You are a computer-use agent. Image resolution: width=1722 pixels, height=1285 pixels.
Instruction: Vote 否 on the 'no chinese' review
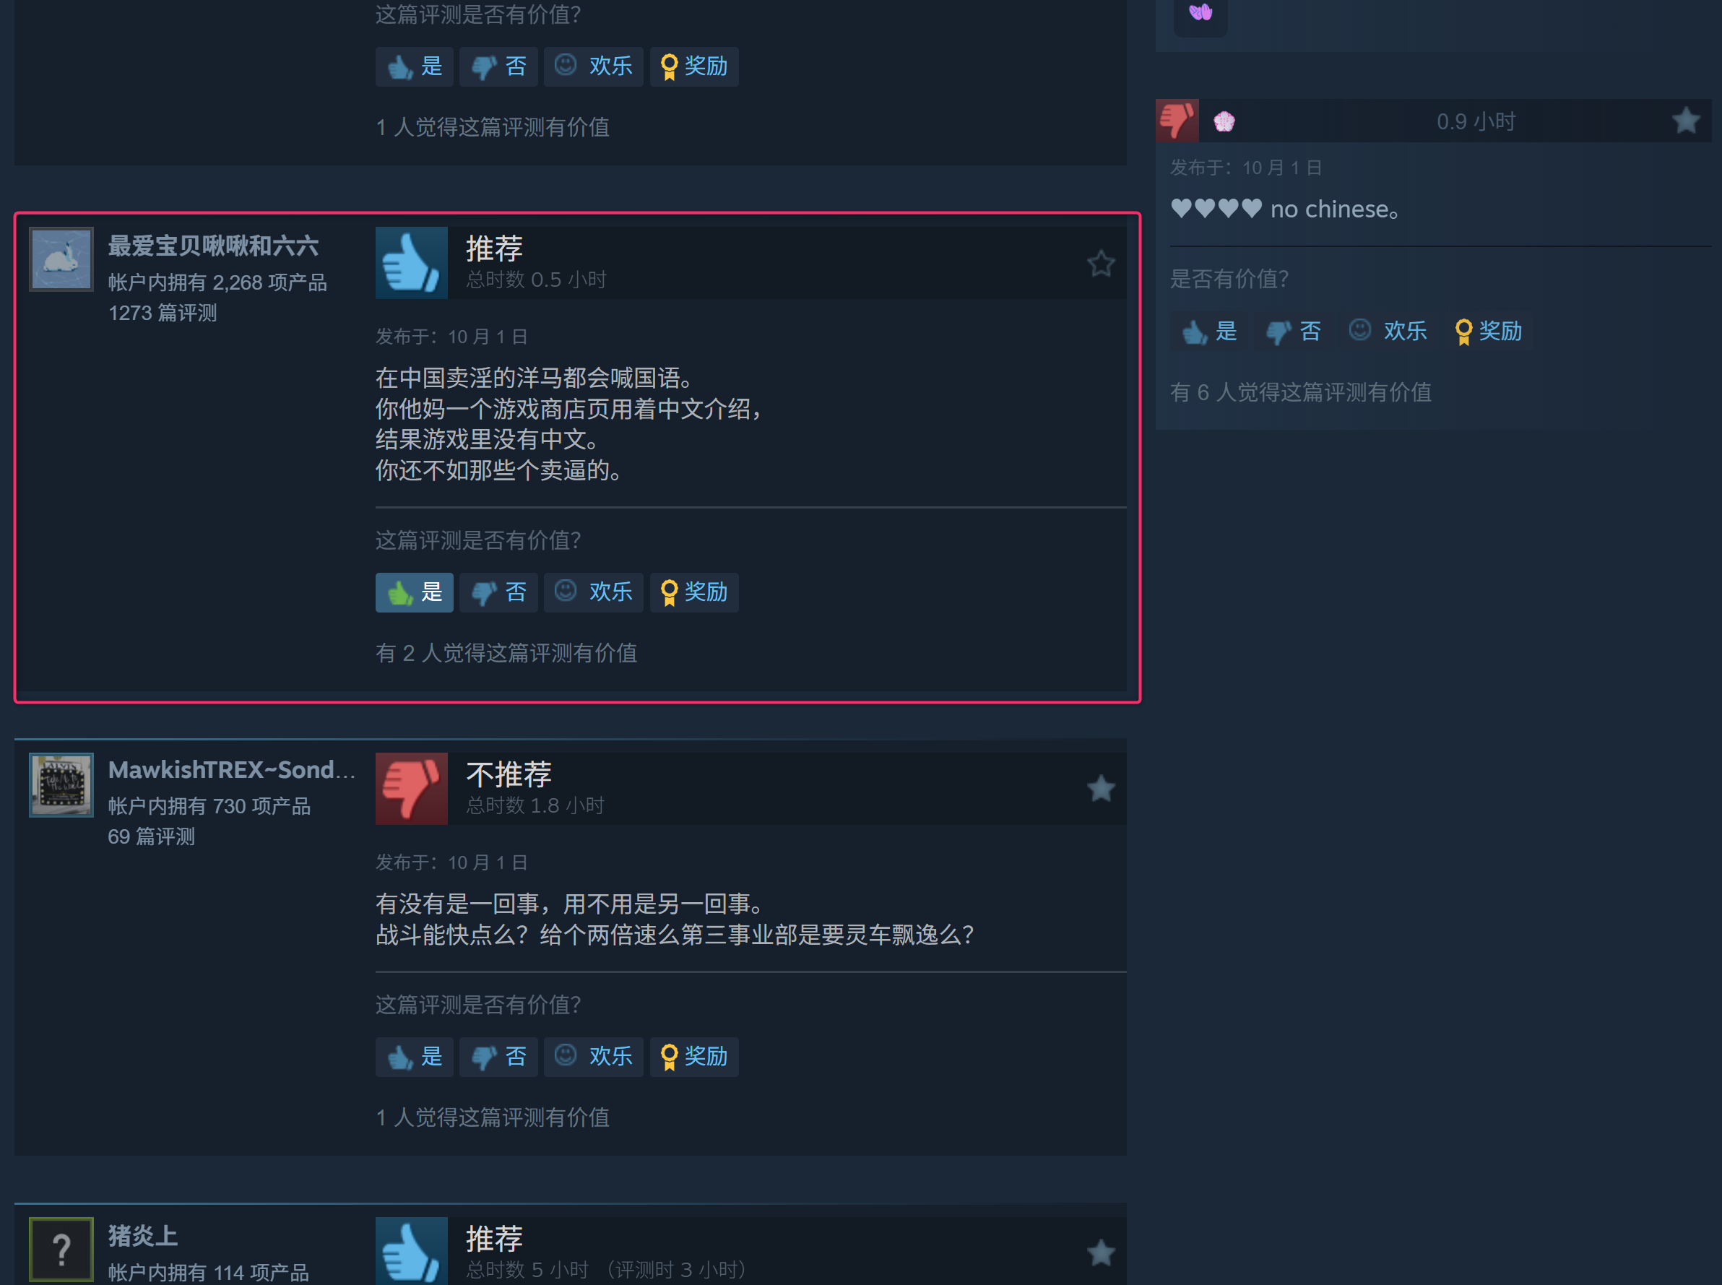[x=1294, y=332]
